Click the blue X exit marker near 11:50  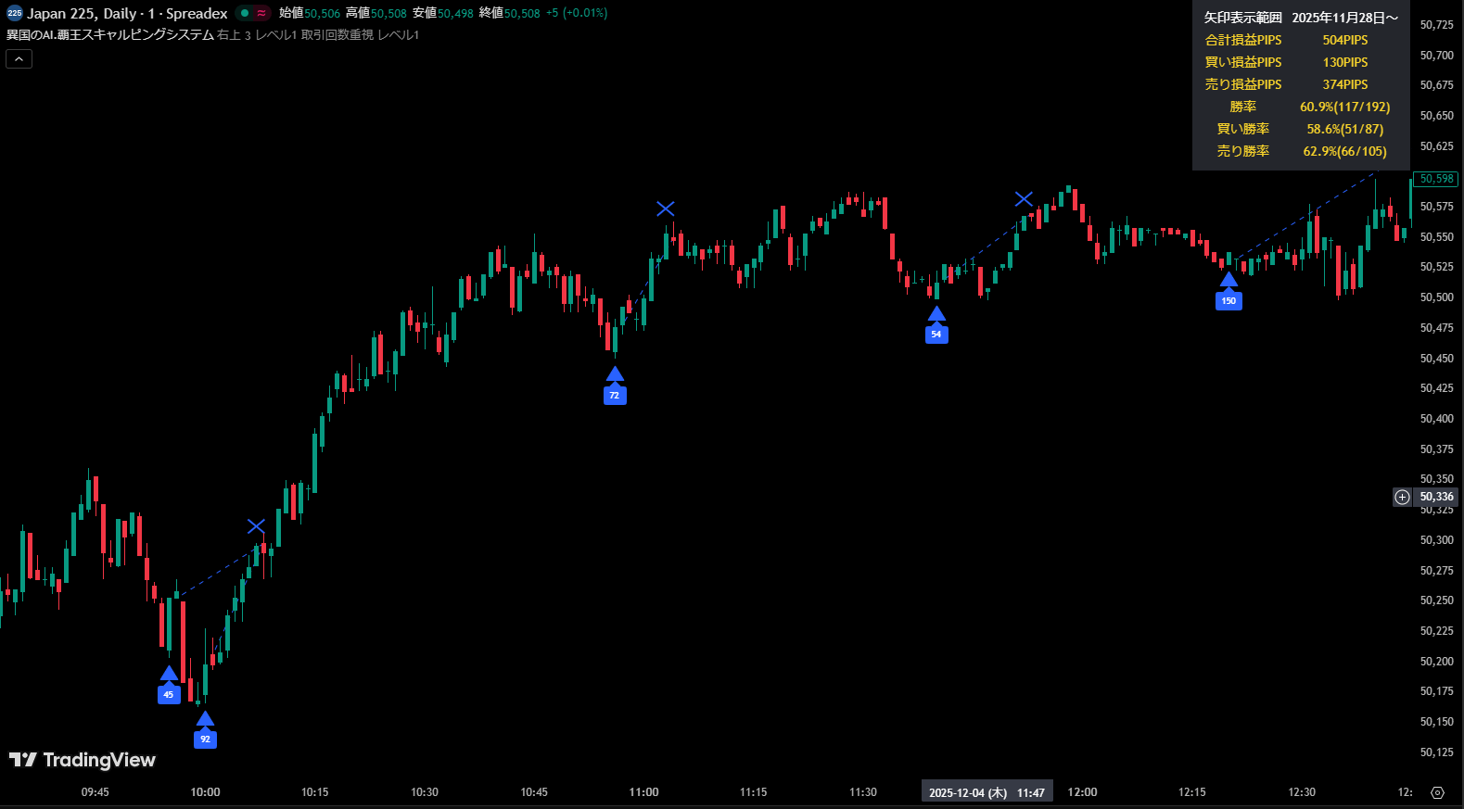pos(1024,199)
